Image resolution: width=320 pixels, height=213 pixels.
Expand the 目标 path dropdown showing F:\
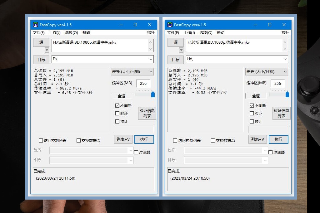point(151,59)
